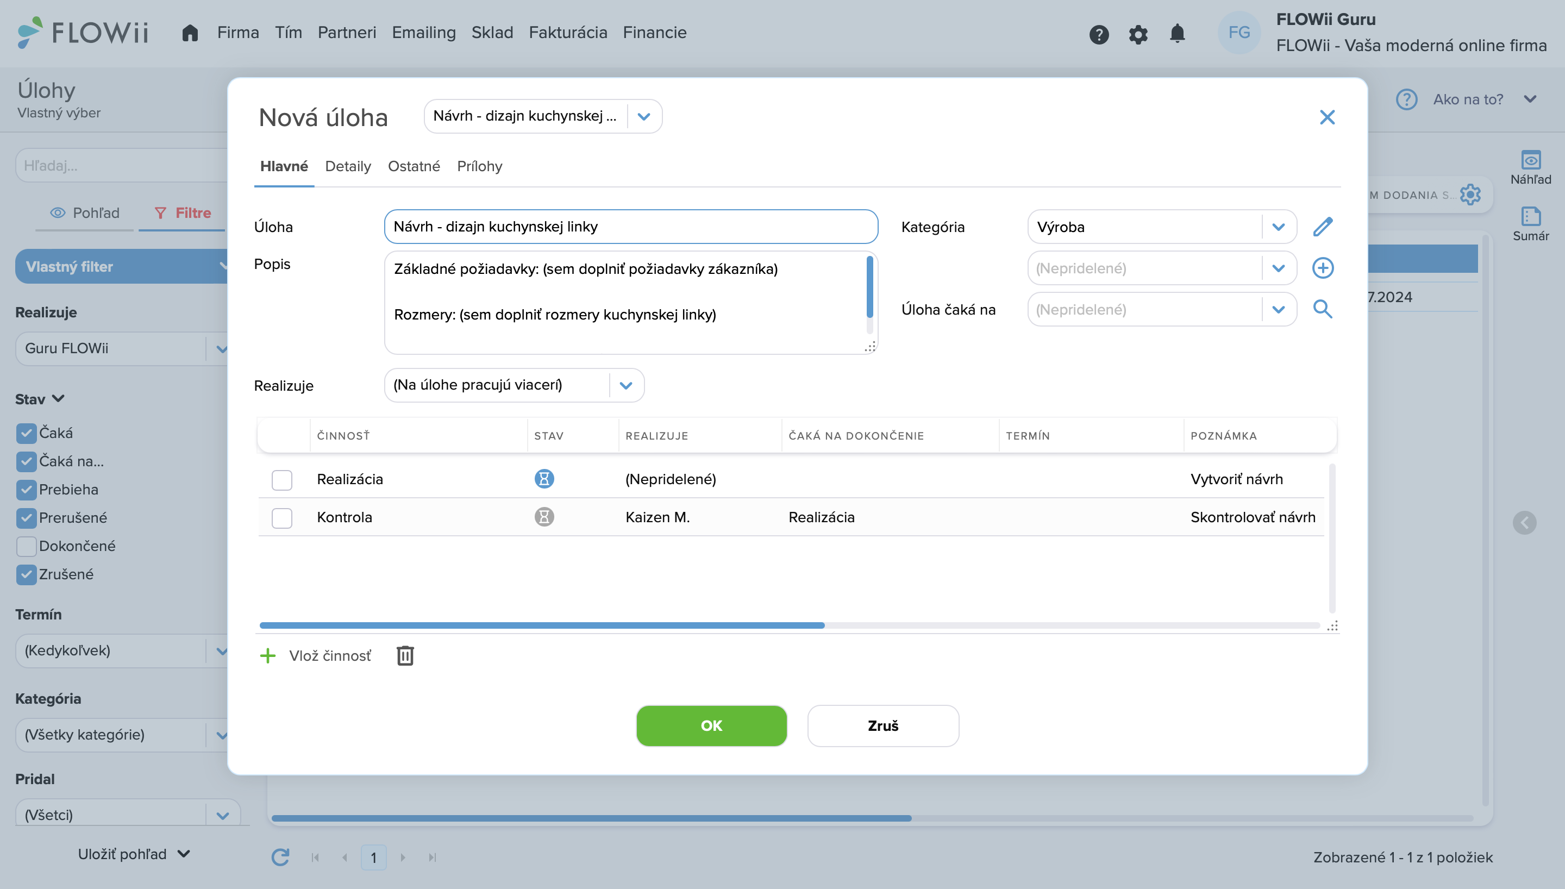Click the Kontrola hourglass status icon
This screenshot has height=889, width=1565.
(x=544, y=517)
